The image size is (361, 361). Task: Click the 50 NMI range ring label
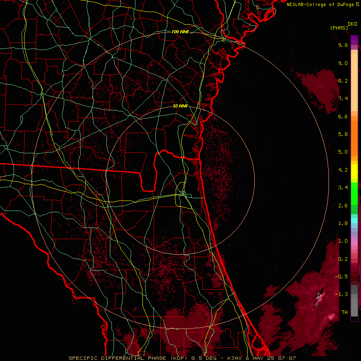[180, 106]
